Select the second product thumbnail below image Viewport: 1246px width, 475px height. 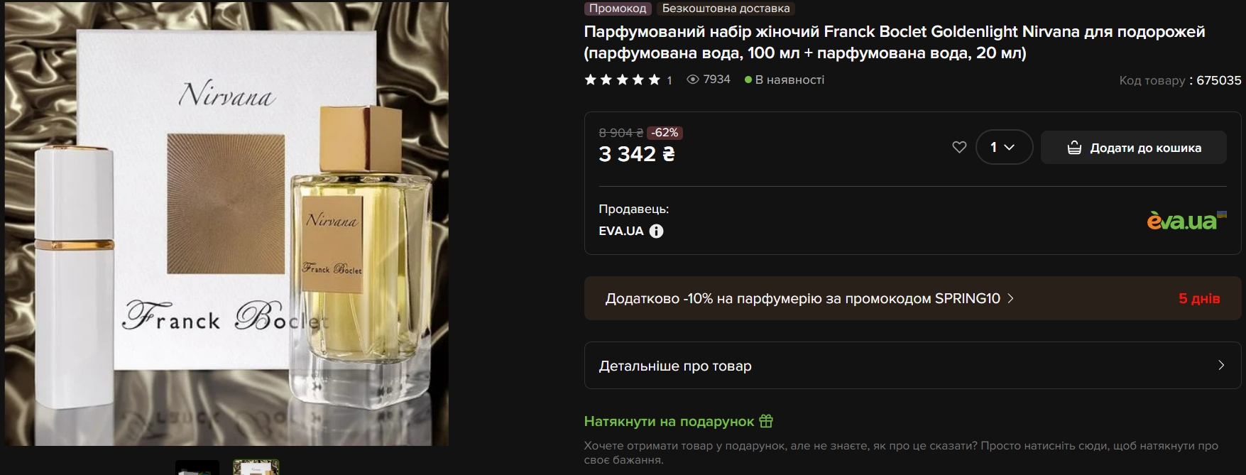(256, 468)
